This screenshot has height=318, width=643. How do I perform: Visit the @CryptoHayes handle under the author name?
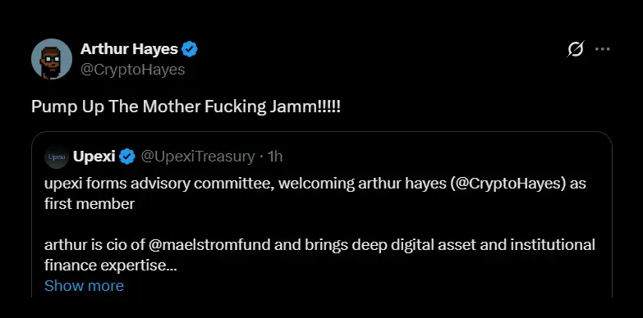coord(132,70)
